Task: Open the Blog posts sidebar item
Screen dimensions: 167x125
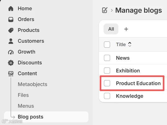Action: (x=46, y=117)
